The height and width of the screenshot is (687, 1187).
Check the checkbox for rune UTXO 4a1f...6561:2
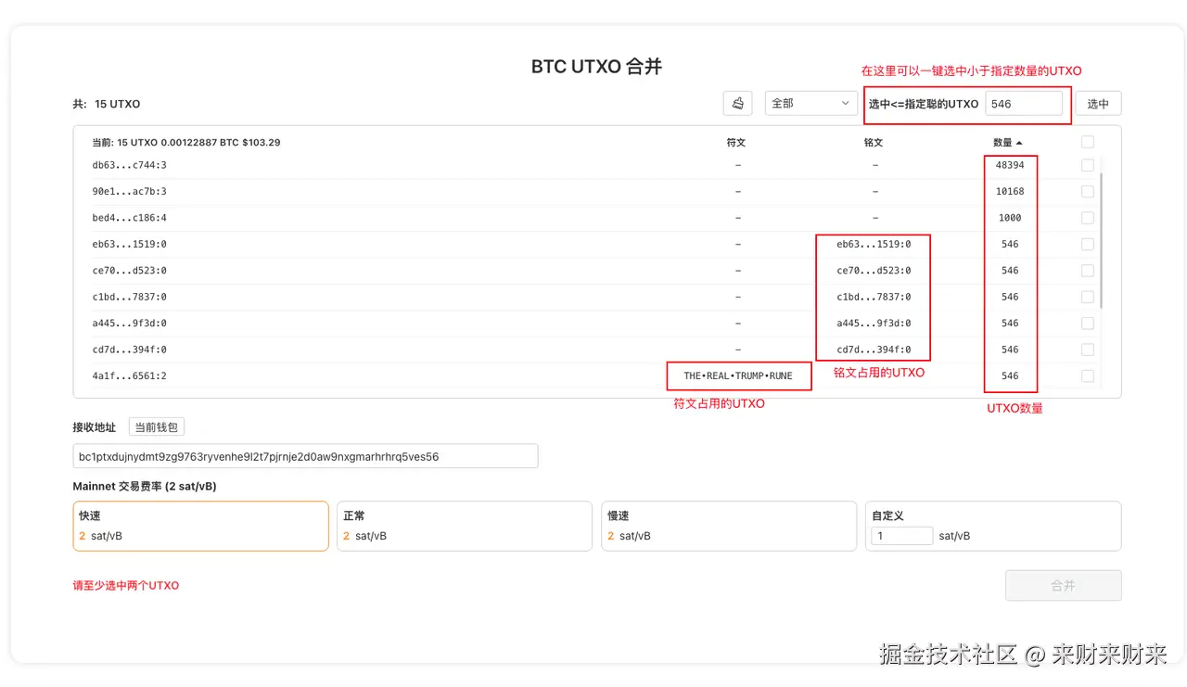point(1086,375)
